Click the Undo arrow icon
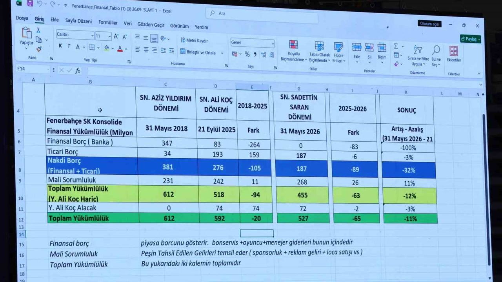The width and height of the screenshot is (502, 282). 40,4
